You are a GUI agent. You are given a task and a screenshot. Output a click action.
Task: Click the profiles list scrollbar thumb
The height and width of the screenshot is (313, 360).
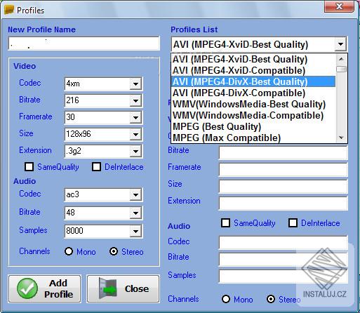341,69
